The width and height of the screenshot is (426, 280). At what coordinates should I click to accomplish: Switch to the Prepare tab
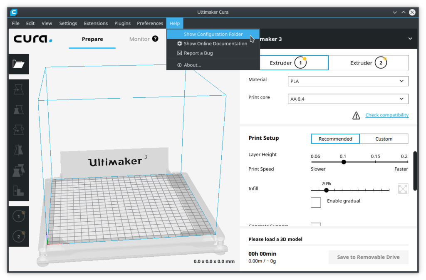(x=92, y=39)
